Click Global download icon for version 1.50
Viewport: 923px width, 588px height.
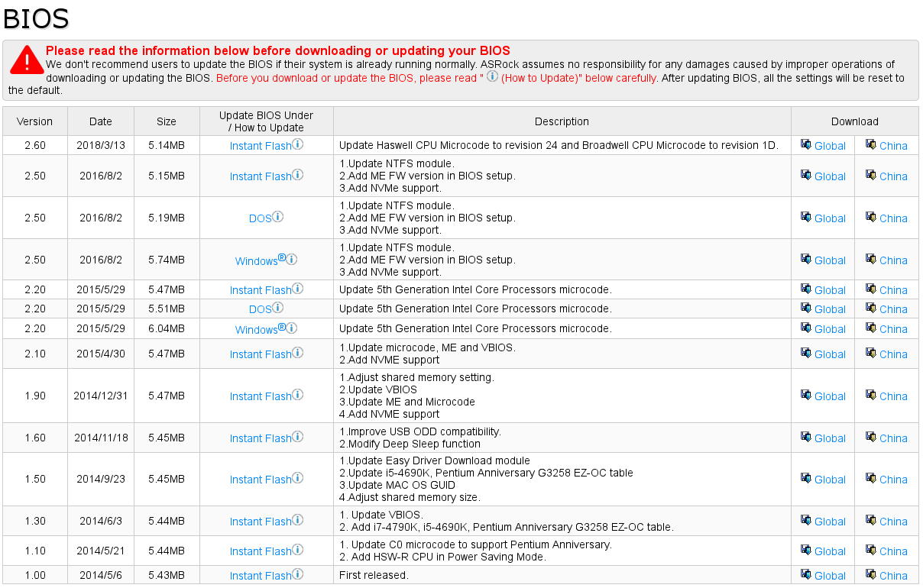[805, 477]
